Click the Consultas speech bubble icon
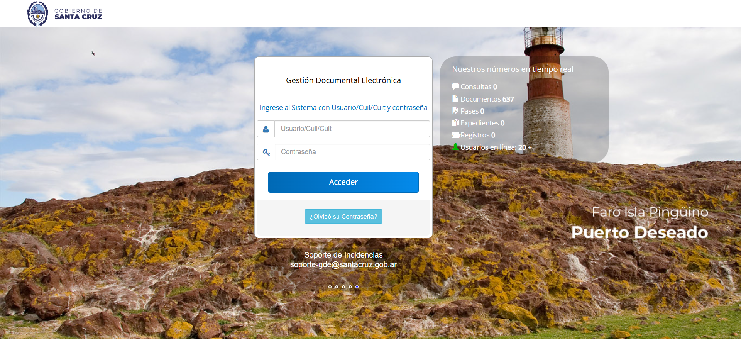 coord(455,86)
